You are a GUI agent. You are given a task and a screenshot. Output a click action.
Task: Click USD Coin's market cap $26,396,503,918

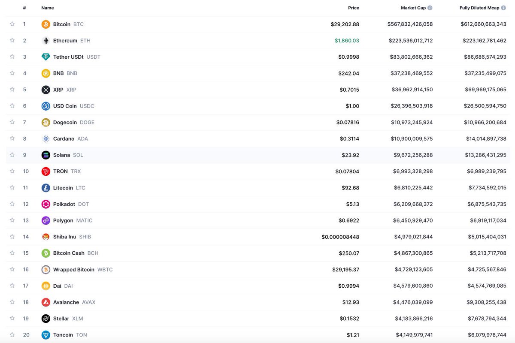pos(412,106)
